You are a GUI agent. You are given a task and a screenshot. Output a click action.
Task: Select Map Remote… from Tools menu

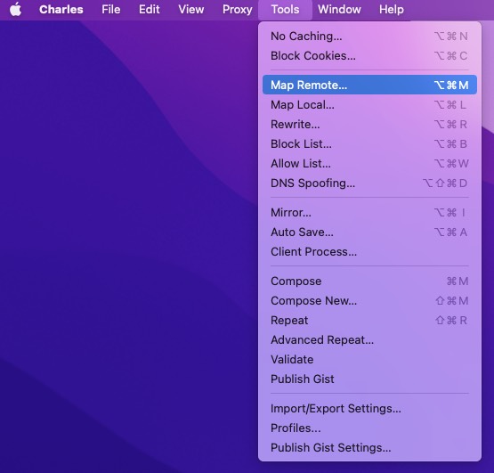pyautogui.click(x=369, y=85)
